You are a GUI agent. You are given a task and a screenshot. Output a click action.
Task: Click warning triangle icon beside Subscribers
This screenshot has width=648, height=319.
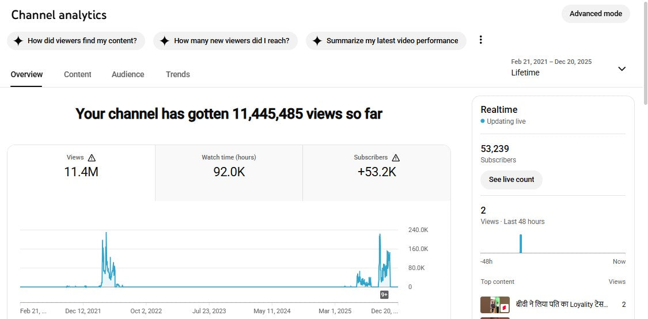(x=396, y=158)
